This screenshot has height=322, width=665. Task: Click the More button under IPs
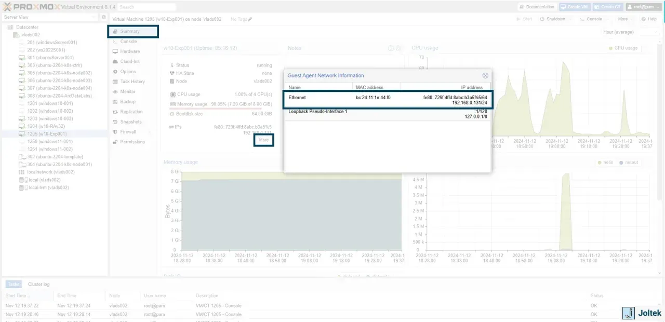tap(264, 140)
